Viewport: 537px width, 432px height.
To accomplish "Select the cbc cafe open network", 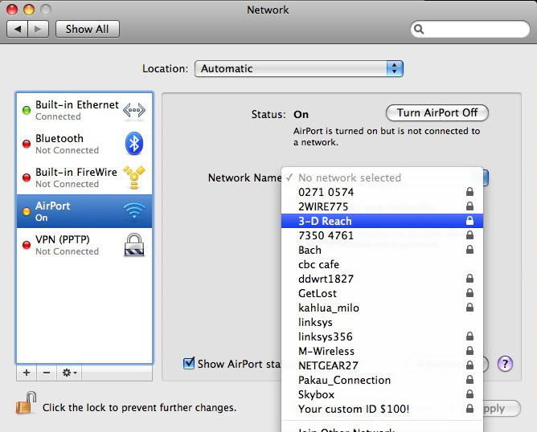I will 318,264.
